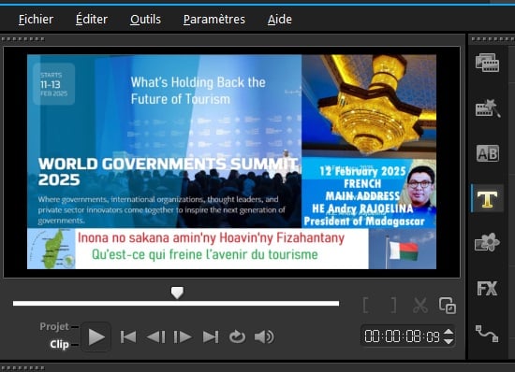Open the Outils menu

coord(145,20)
